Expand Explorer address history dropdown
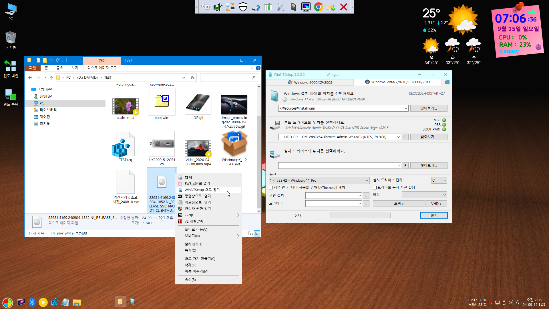This screenshot has width=549, height=309. click(184, 78)
